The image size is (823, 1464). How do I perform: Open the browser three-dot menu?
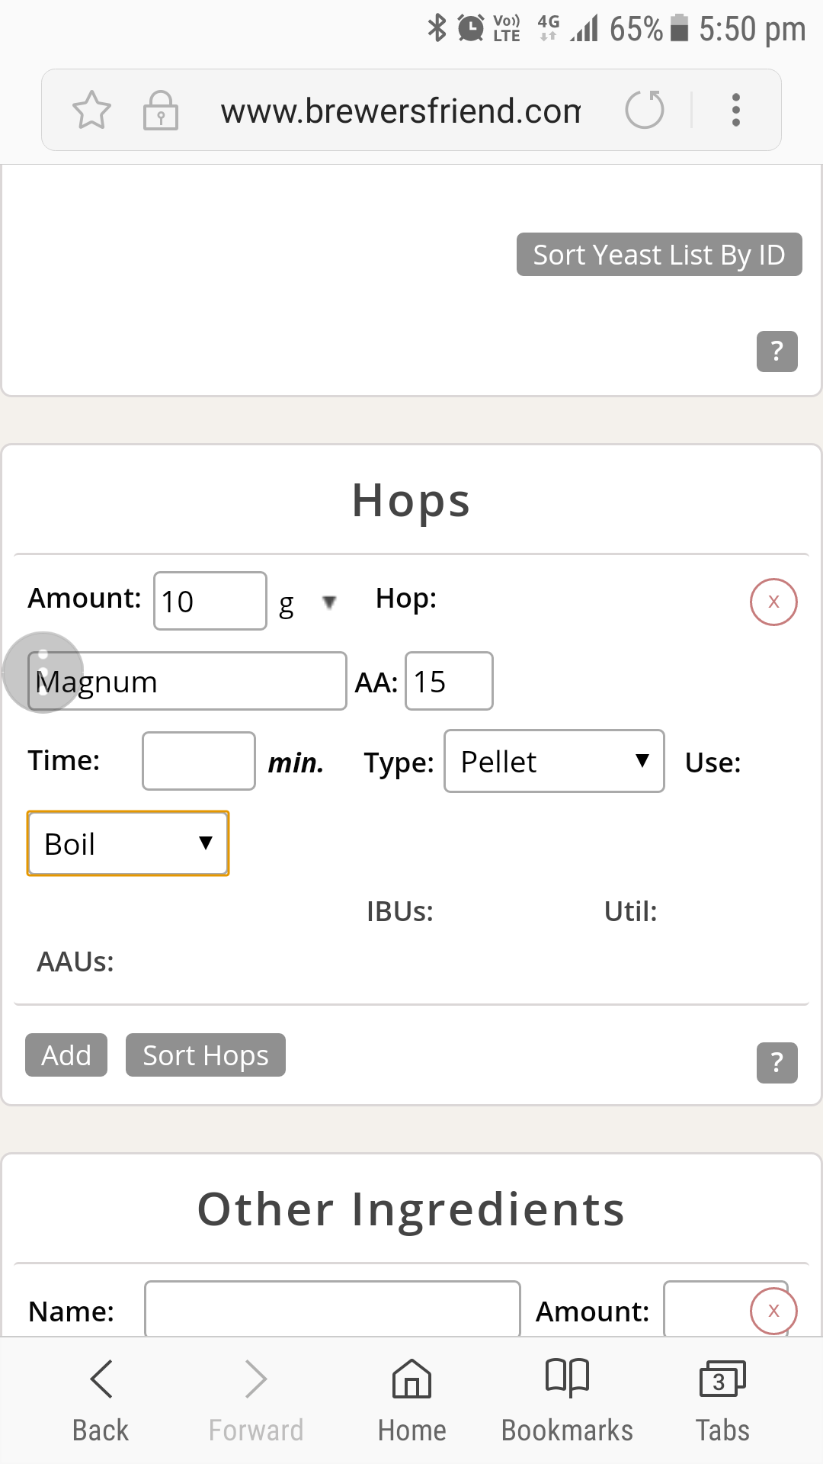[x=735, y=111]
